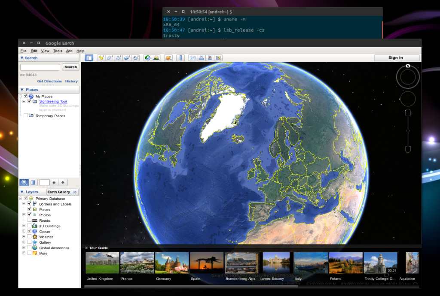
Task: Click the terminal window title bar behind Google Earth
Action: [x=273, y=12]
